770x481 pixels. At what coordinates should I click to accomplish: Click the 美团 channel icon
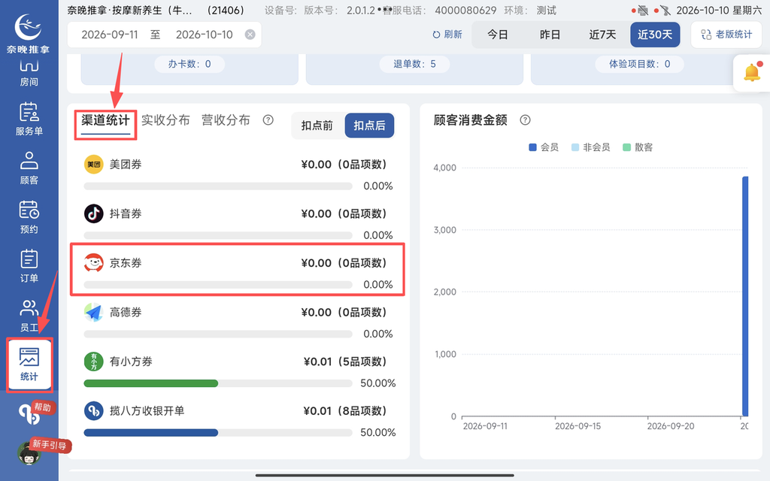coord(93,165)
